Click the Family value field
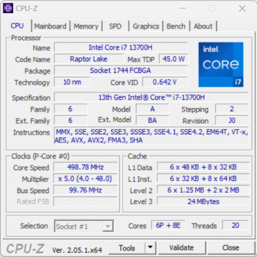The width and height of the screenshot is (257, 257). 71,109
